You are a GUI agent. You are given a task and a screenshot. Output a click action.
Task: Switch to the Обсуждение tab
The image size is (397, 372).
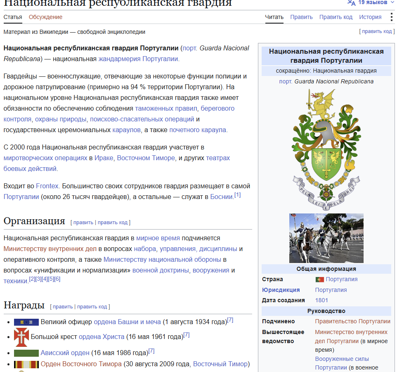point(45,17)
